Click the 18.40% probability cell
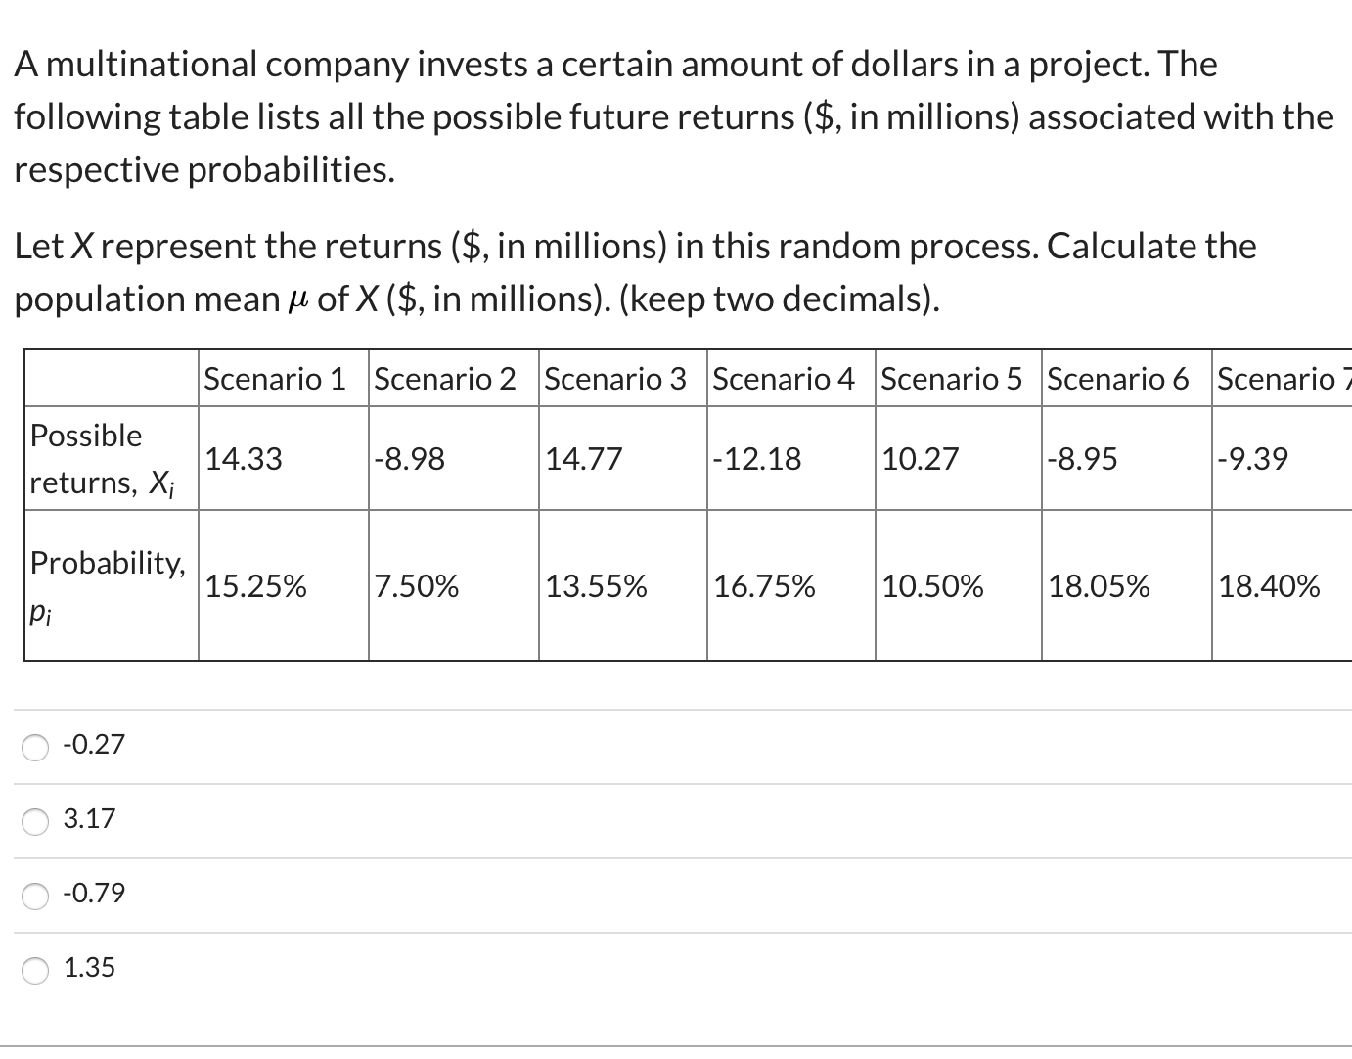 point(1283,586)
